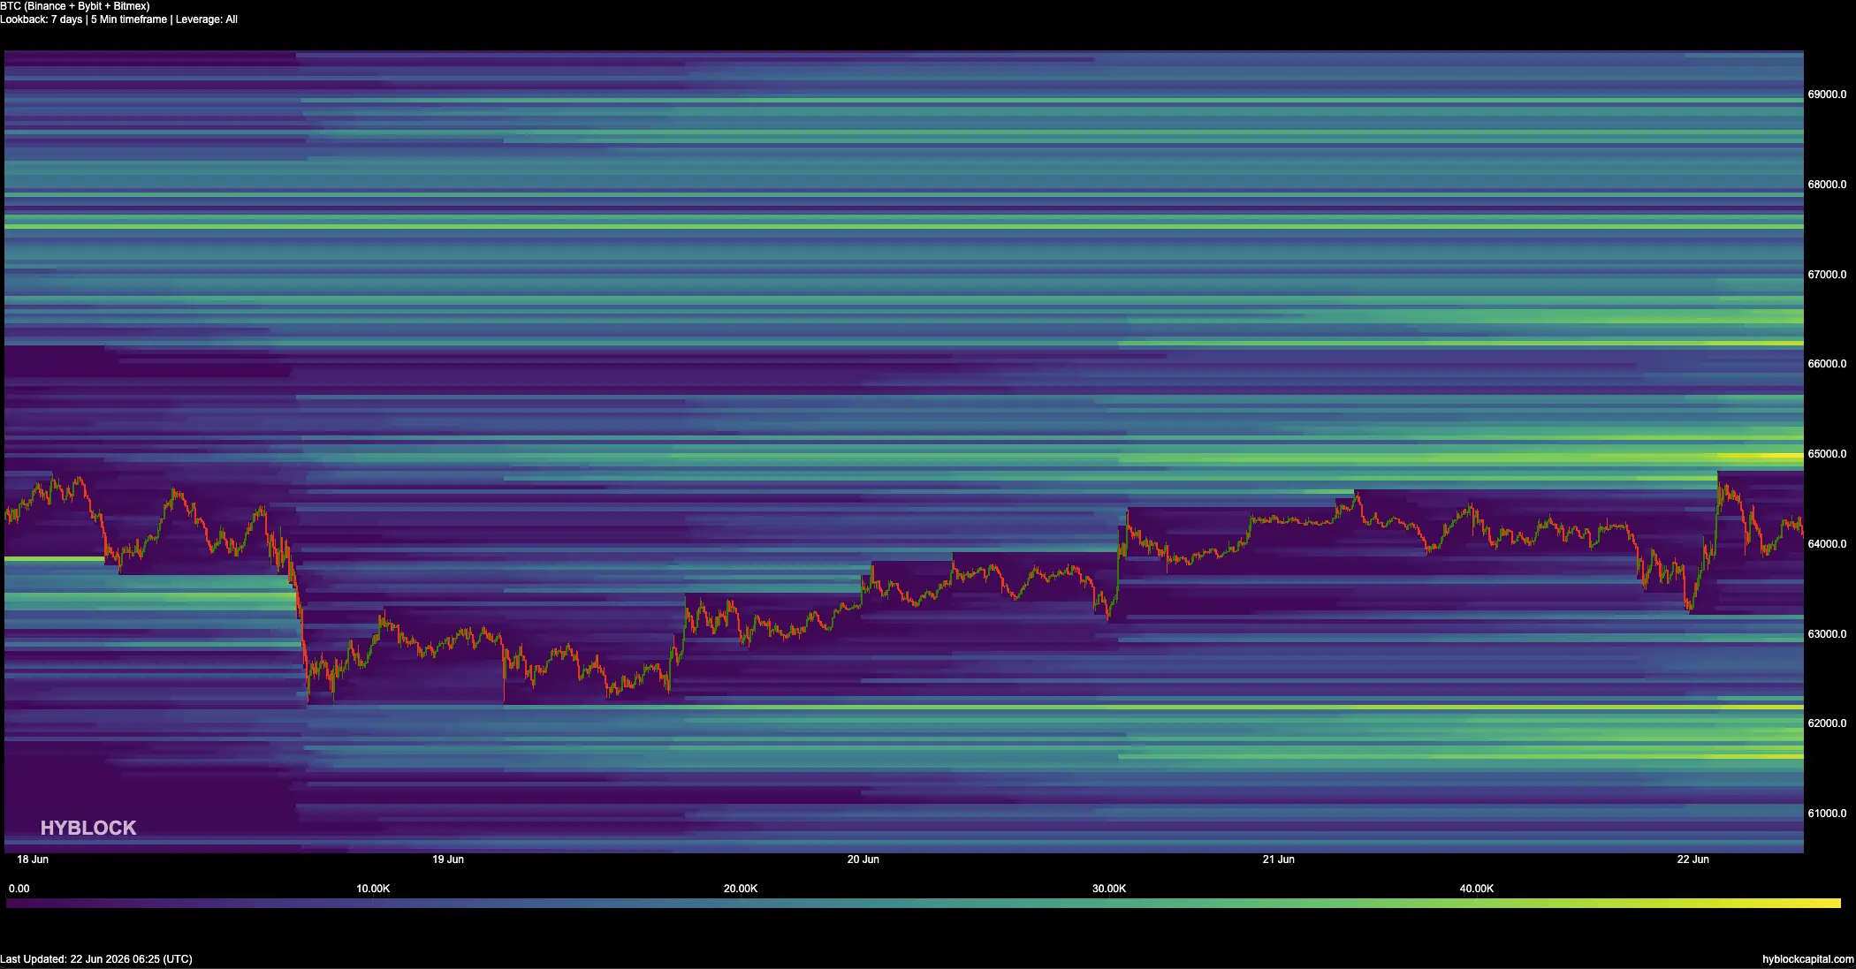Click the 20.00K colorbar scale label

point(741,889)
